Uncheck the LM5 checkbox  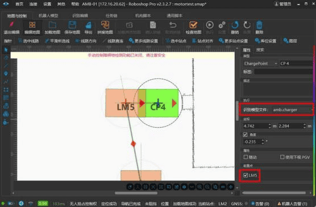pos(246,175)
